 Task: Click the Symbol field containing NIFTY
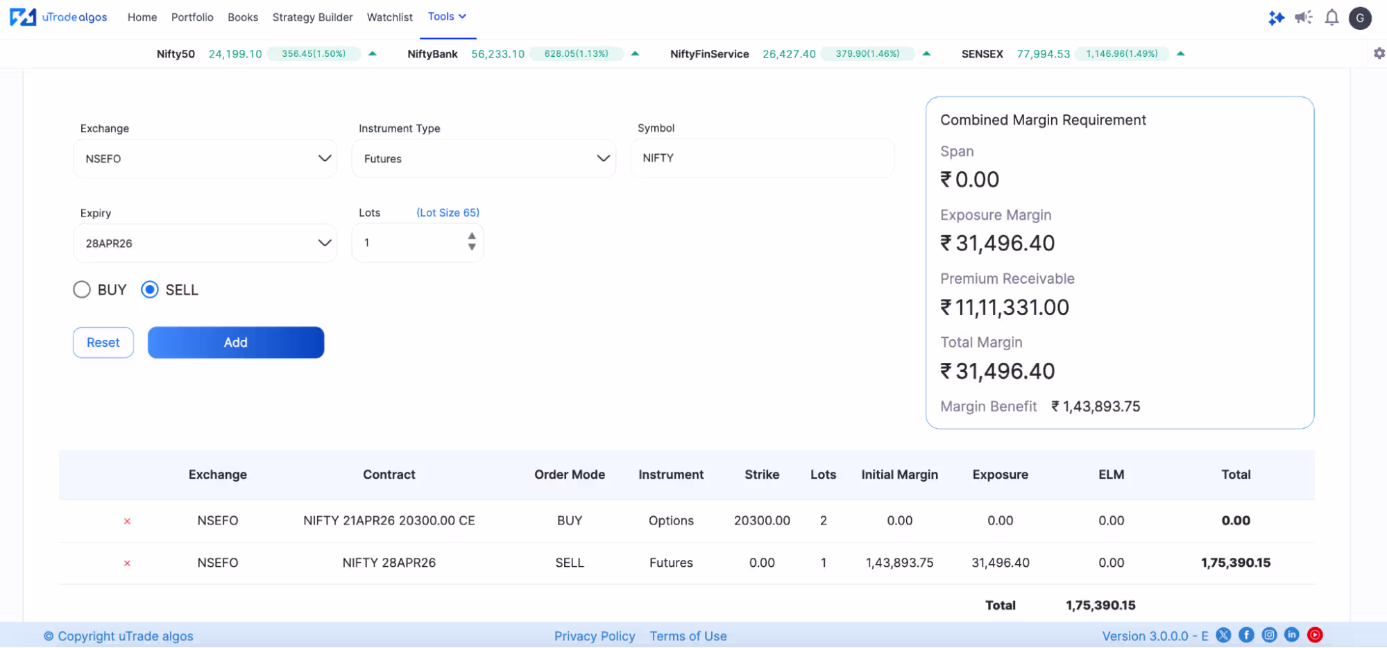point(763,158)
